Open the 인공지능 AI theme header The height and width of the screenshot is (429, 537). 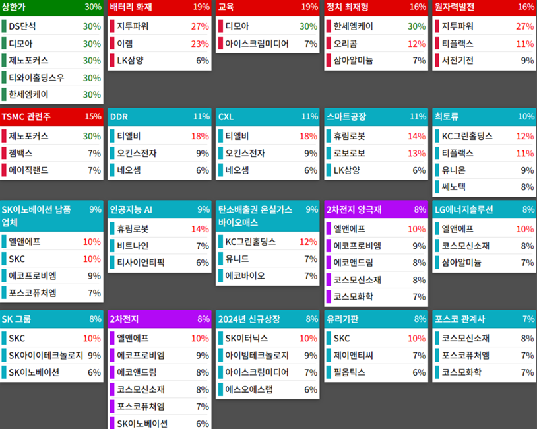pos(160,210)
